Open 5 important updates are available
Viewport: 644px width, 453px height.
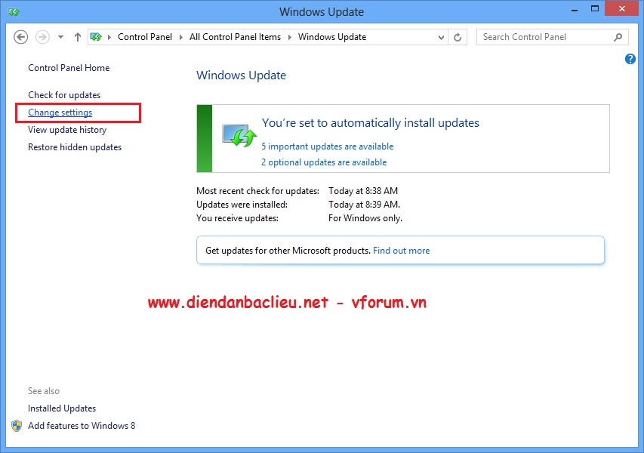(328, 146)
